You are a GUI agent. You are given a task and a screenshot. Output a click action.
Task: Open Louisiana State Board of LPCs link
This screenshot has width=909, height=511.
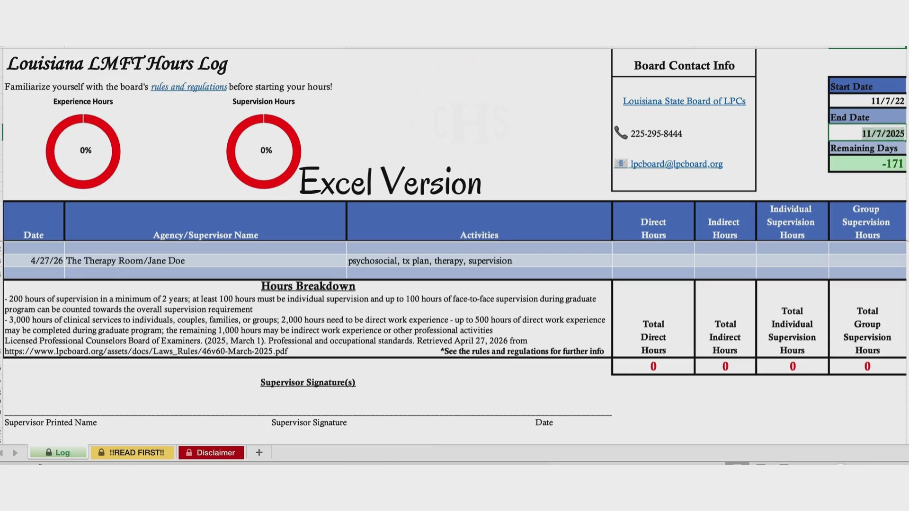point(684,101)
